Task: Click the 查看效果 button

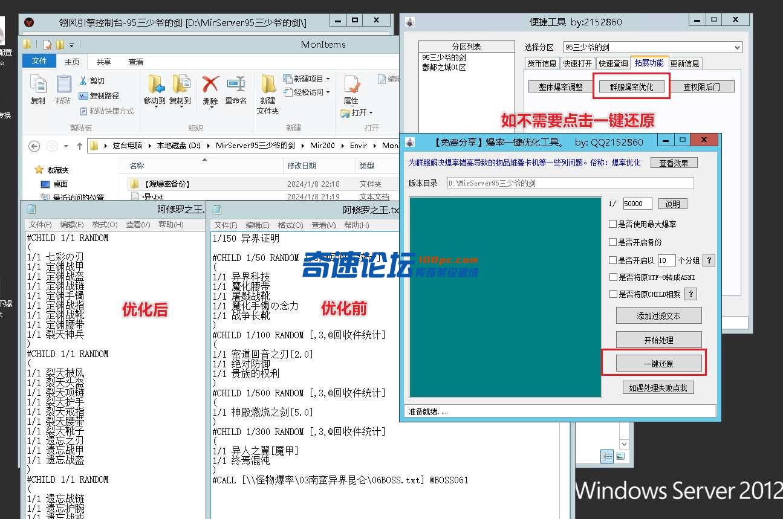Action: 674,163
